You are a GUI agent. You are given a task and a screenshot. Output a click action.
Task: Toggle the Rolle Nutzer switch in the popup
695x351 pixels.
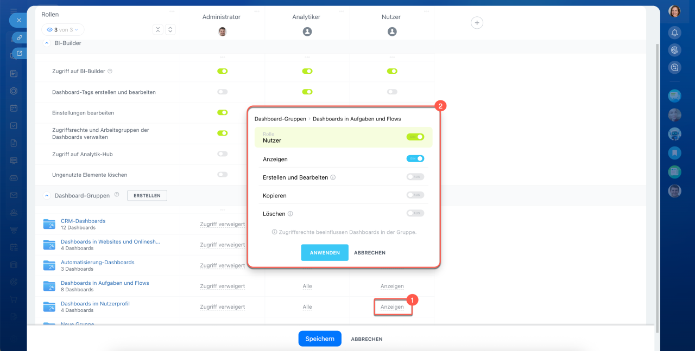pos(415,137)
